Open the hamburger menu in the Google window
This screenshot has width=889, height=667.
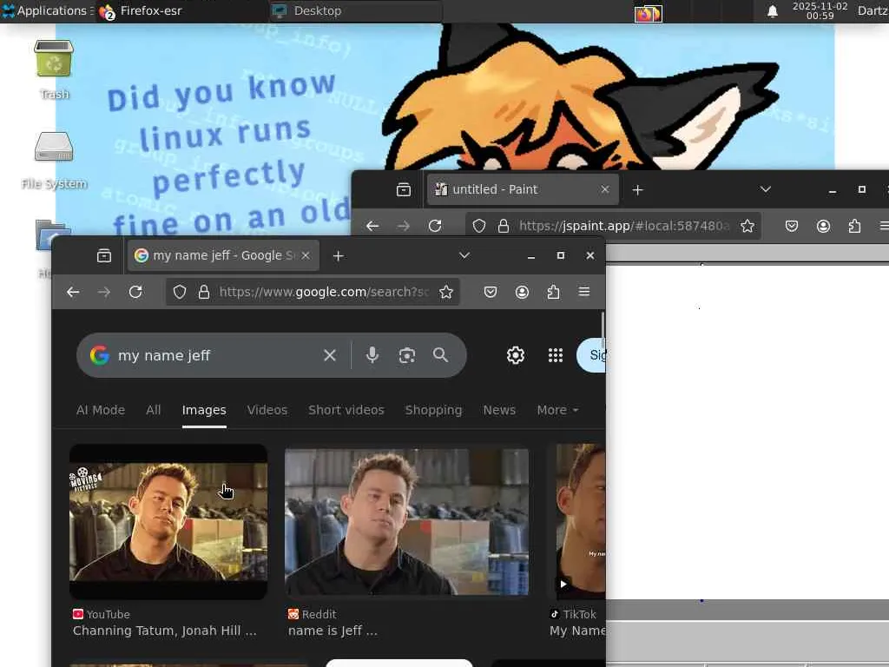tap(584, 292)
